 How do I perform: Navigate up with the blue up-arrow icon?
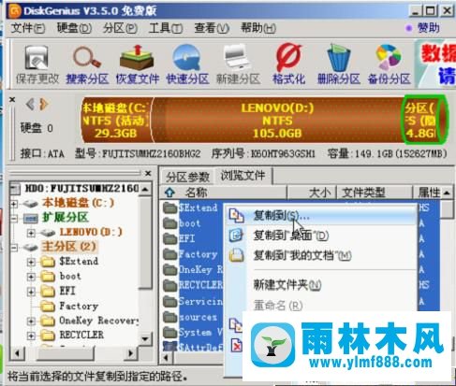tap(169, 193)
